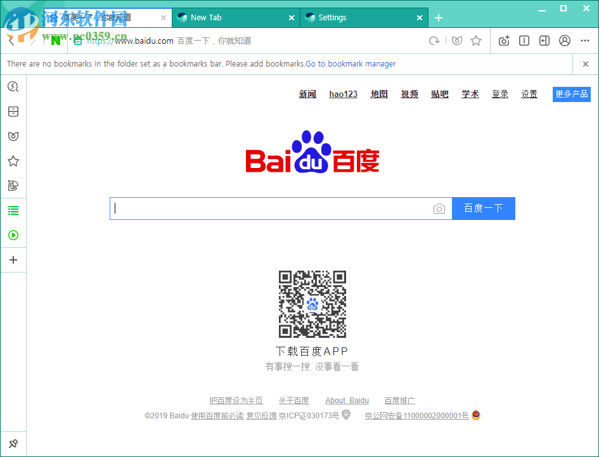The height and width of the screenshot is (457, 599).
Task: Open the three-dots browser menu
Action: (x=585, y=41)
